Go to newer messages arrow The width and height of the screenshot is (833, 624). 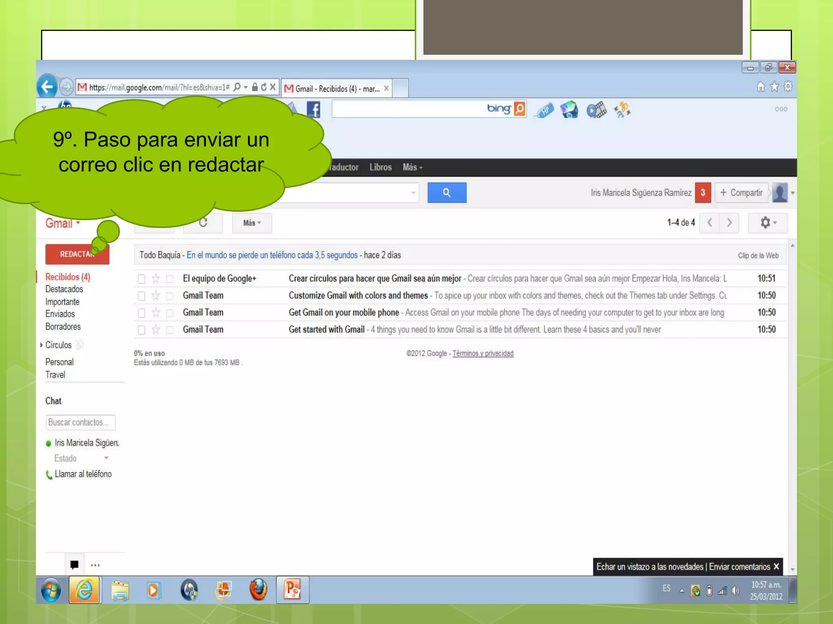(709, 223)
